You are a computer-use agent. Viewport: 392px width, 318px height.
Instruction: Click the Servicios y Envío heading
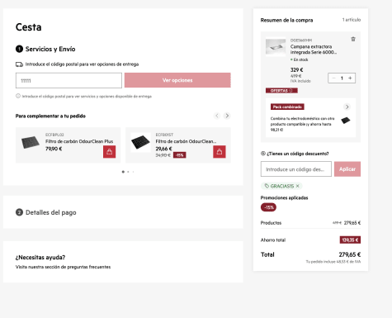tap(50, 49)
